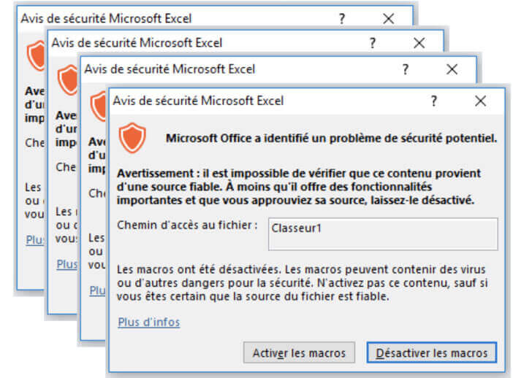The image size is (513, 378).
Task: Choose Désactiver les macros button
Action: [432, 352]
